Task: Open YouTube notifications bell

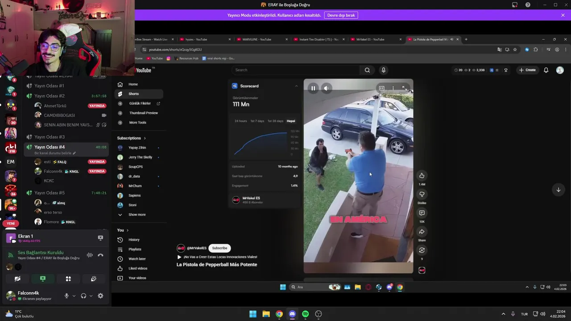Action: click(546, 70)
